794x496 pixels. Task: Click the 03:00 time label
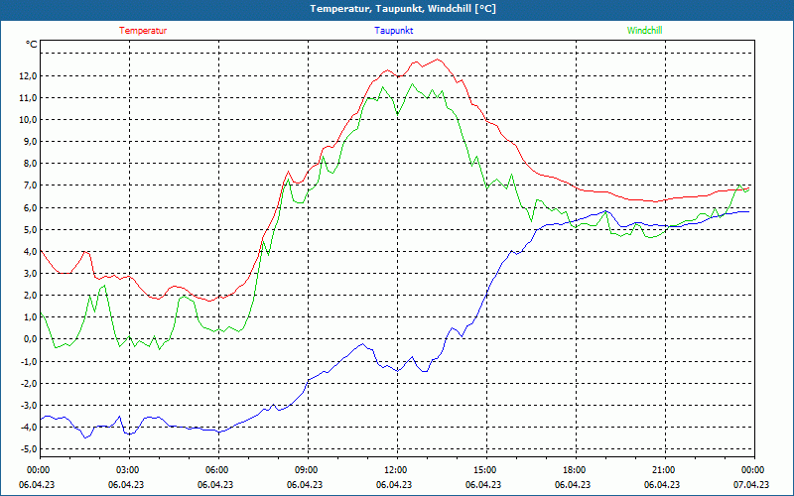(129, 470)
